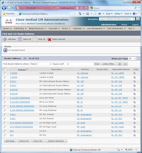Open the Media Resources menu

(37, 28)
